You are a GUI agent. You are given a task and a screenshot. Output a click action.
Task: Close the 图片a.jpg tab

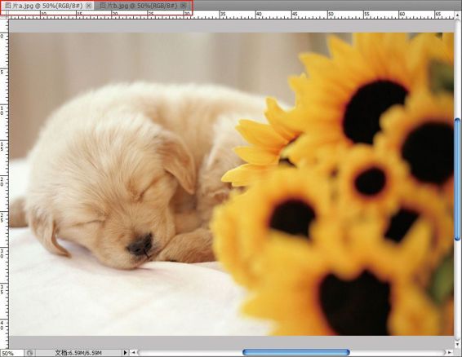(x=88, y=6)
